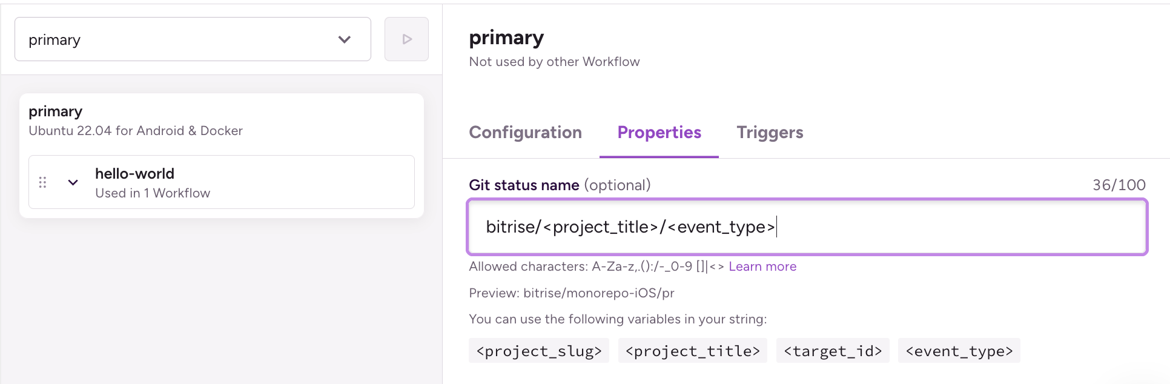Click the Preview: bitrise/monorepo-iOS/pr text
This screenshot has width=1170, height=384.
(572, 293)
